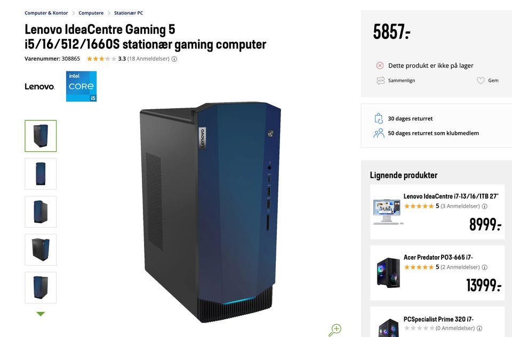This screenshot has width=512, height=337.
Task: Select the fourth product thumbnail
Action: [41, 250]
